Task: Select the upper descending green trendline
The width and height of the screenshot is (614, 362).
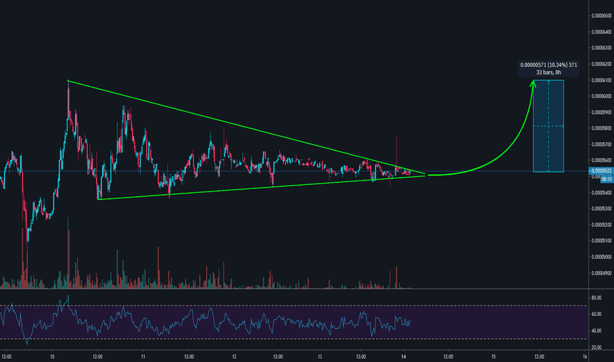Action: click(246, 128)
